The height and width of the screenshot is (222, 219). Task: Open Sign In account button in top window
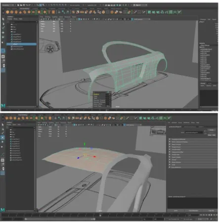[140, 5]
